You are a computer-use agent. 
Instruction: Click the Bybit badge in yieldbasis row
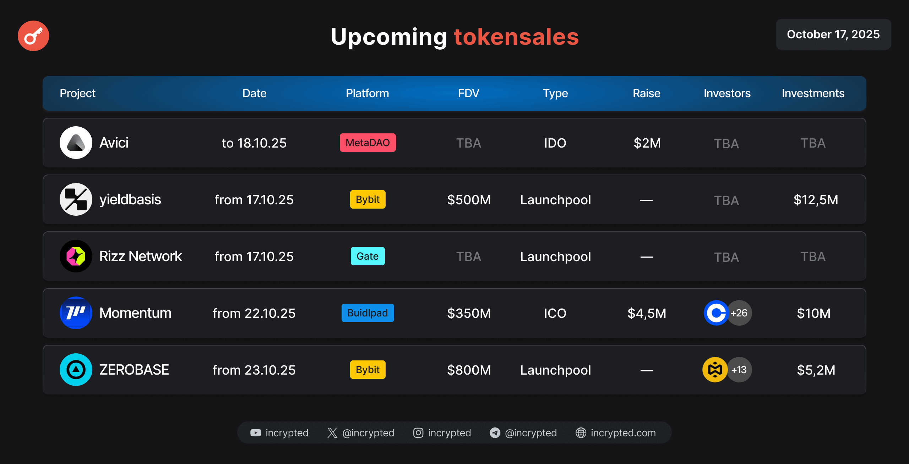368,199
